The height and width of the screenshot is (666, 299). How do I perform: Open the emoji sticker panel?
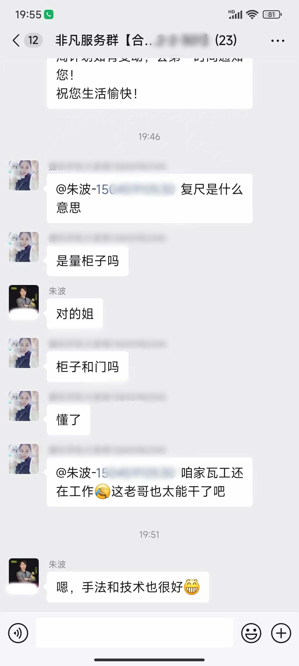(x=251, y=633)
